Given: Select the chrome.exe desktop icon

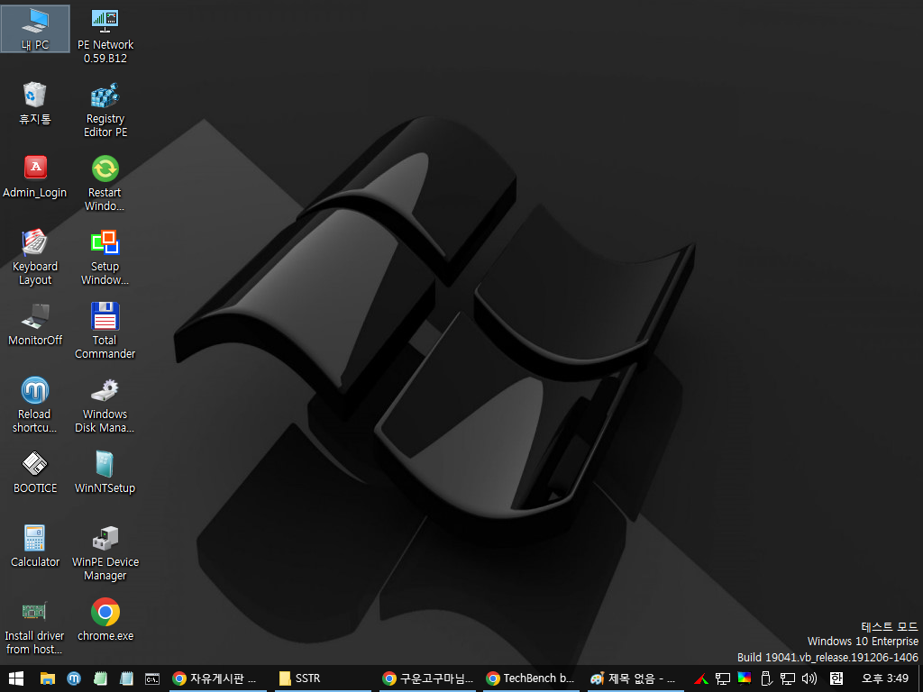Looking at the screenshot, I should [x=105, y=620].
